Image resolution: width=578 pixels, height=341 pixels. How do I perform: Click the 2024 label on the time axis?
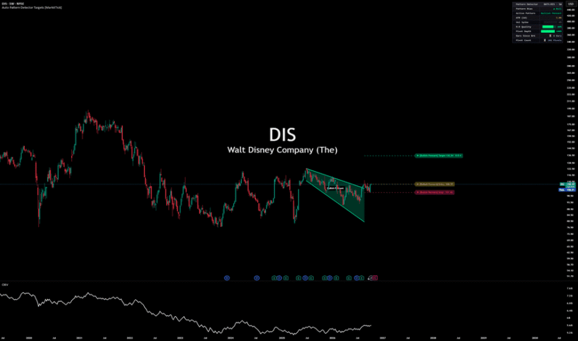(x=231, y=338)
